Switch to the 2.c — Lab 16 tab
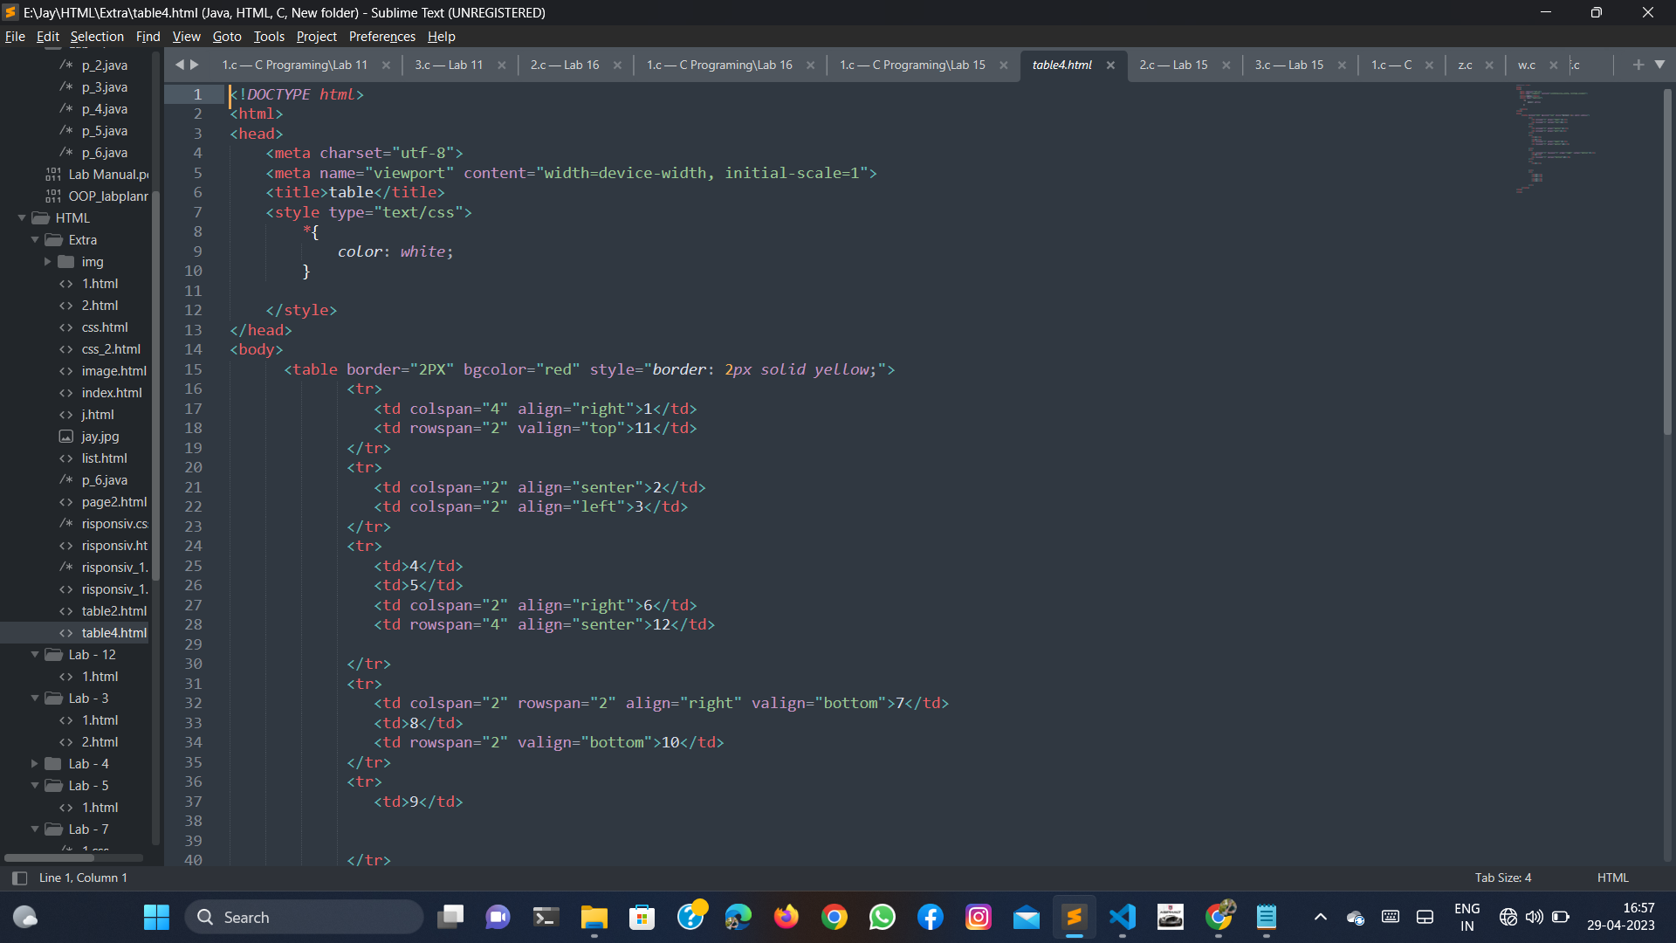Viewport: 1676px width, 943px height. [564, 65]
